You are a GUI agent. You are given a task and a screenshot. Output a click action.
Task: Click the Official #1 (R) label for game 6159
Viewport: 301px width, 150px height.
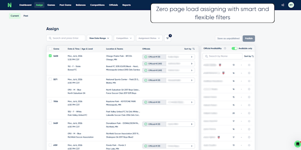pyautogui.click(x=154, y=146)
